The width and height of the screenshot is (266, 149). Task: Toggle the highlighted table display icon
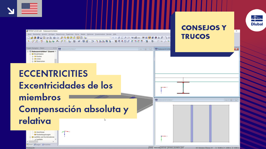click(x=78, y=38)
